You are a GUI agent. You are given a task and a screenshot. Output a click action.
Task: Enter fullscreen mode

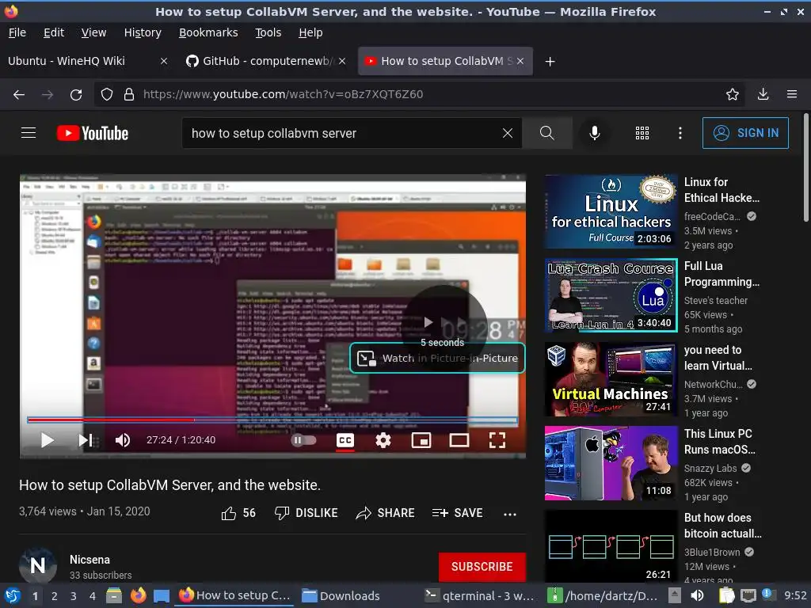(497, 440)
